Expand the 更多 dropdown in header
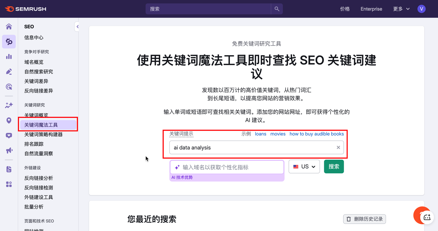The width and height of the screenshot is (438, 231). point(401,9)
